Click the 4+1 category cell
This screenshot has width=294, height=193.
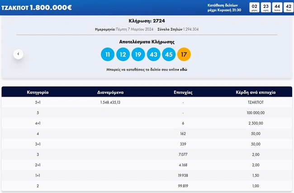(x=38, y=123)
